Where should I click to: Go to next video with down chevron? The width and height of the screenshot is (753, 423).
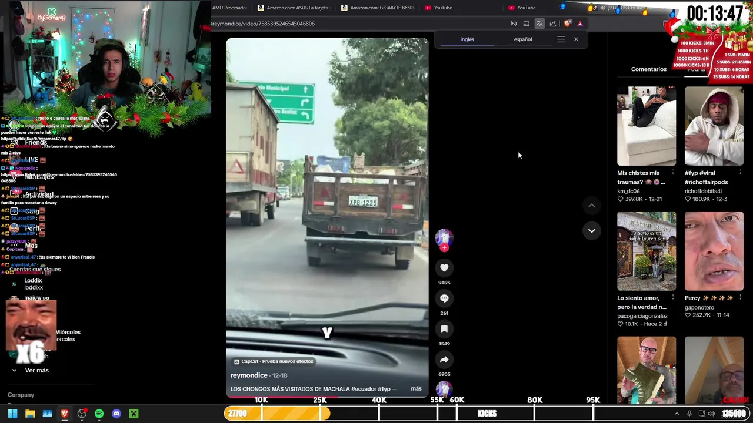coord(592,230)
